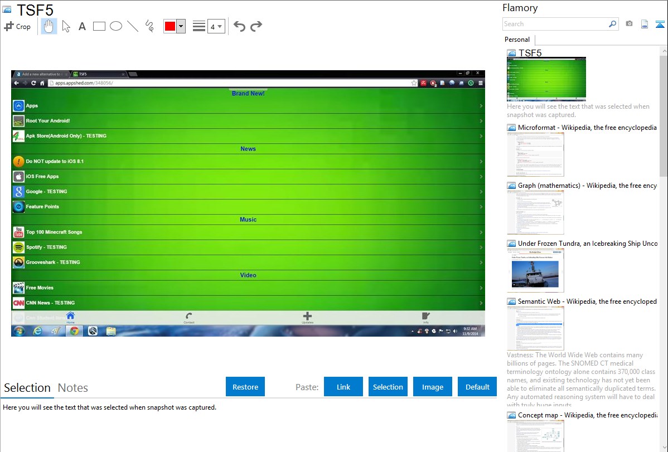Open the Graph (mathematics) snapshot thumbnail

pos(535,212)
